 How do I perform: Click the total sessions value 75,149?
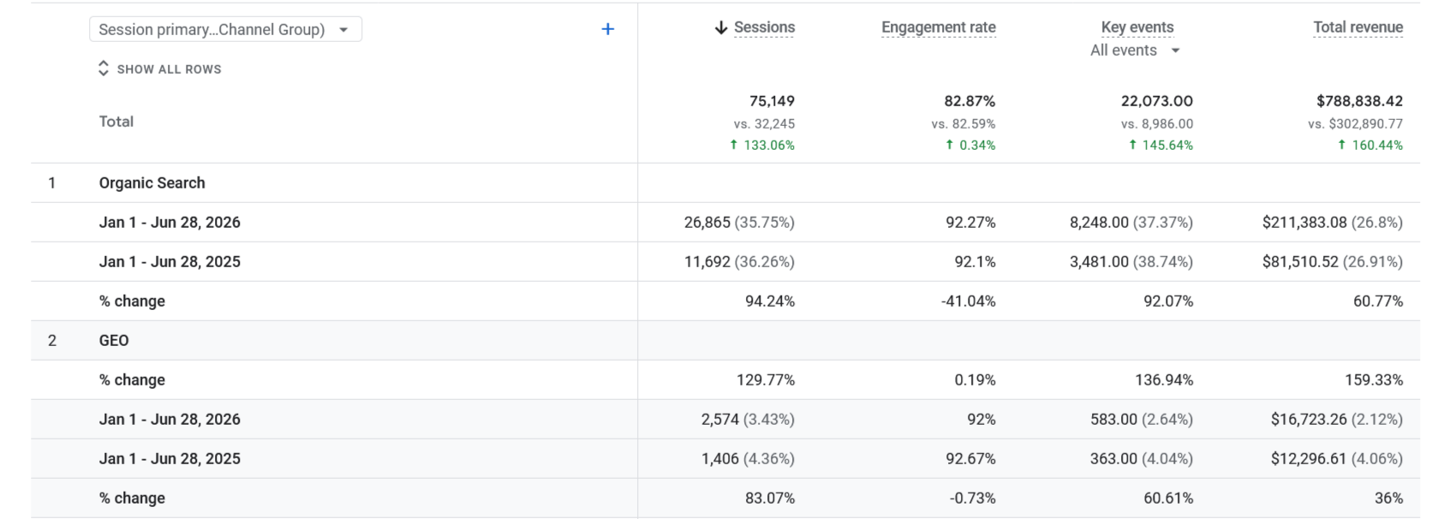pos(772,101)
